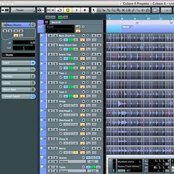Expand the Snare Top track arrow

[42, 54]
